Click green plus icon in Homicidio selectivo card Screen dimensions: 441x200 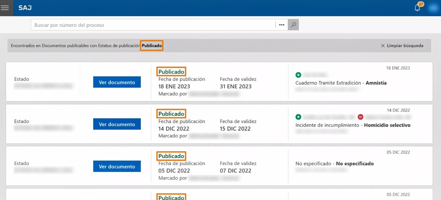[298, 117]
